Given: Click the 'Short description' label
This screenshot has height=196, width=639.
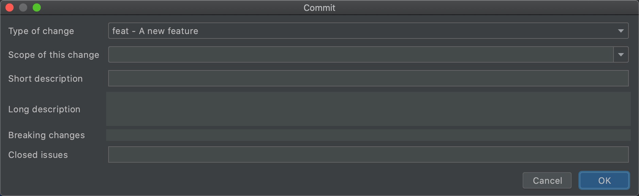Looking at the screenshot, I should [46, 79].
